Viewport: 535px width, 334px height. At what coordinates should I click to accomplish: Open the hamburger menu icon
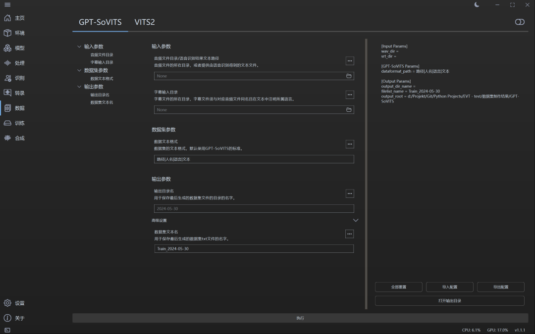click(x=7, y=5)
